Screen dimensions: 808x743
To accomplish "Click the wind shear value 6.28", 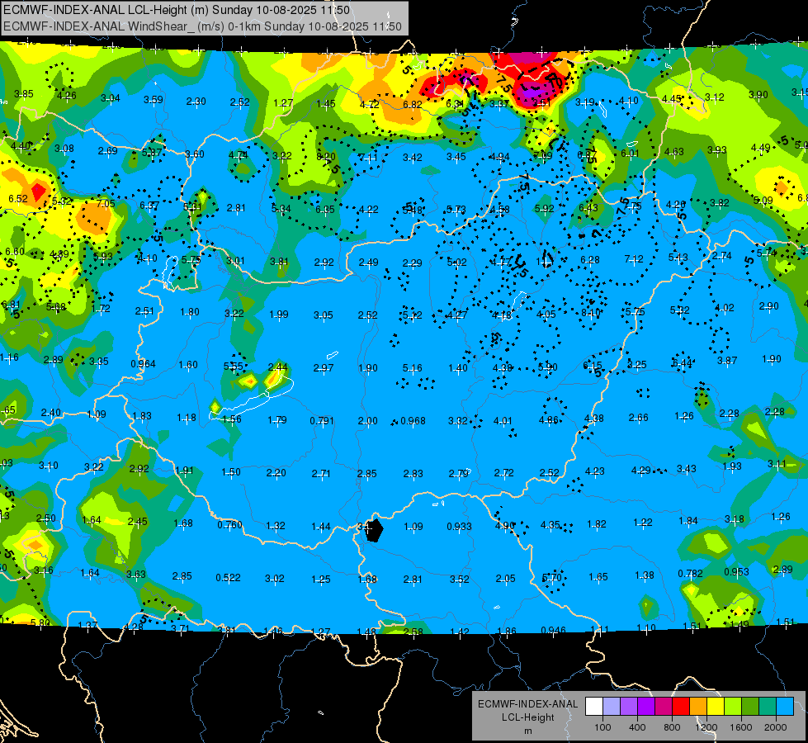I will coord(590,260).
